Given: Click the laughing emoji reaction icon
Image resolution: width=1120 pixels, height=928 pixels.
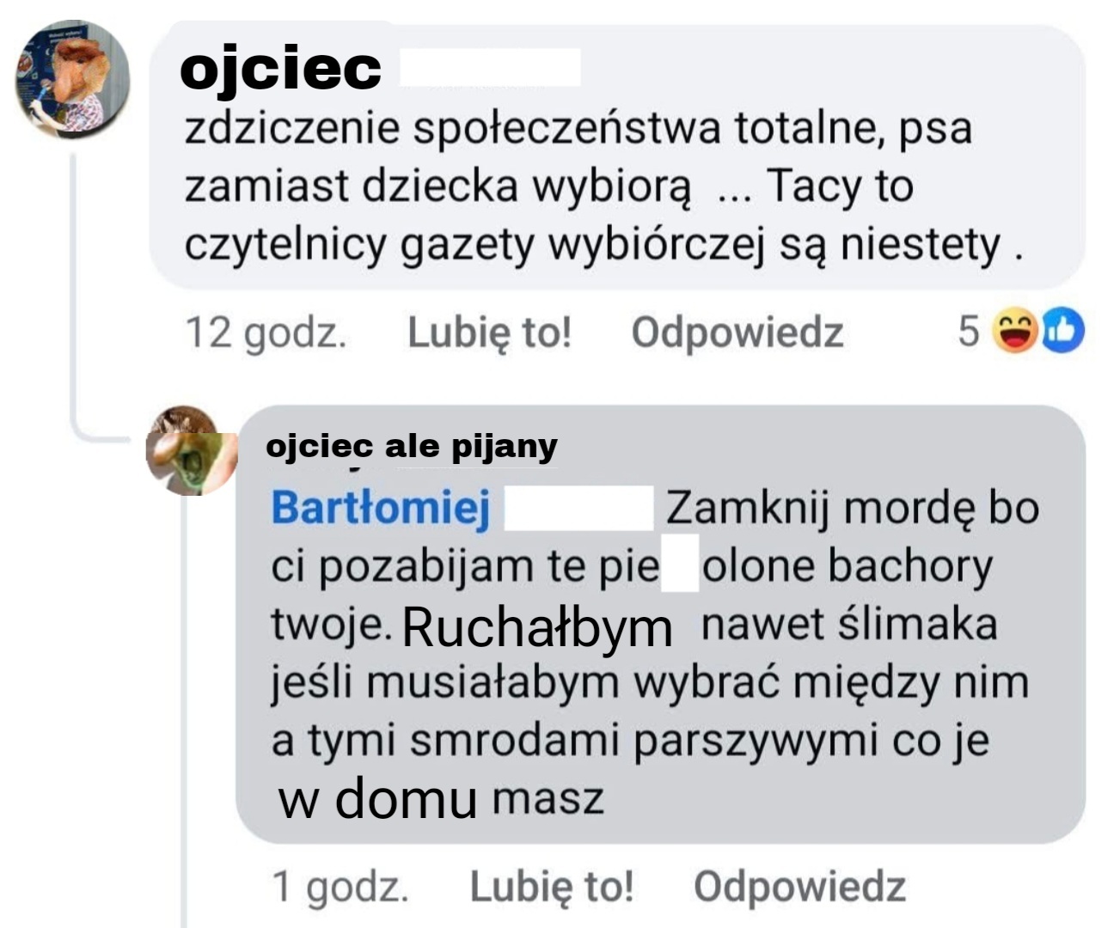Looking at the screenshot, I should 1015,331.
